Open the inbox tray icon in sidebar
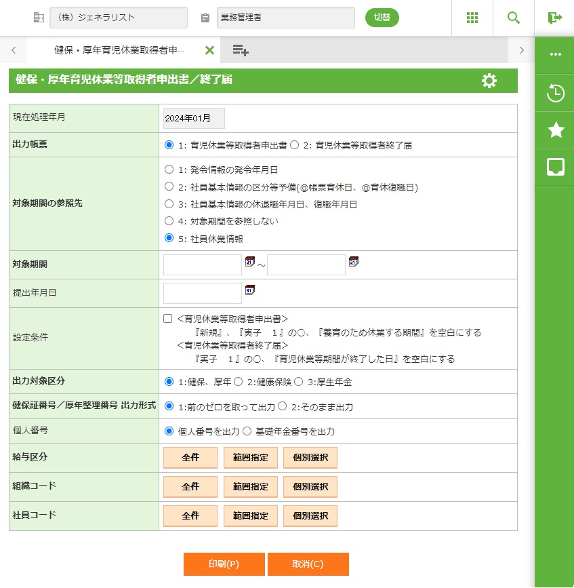574x588 pixels. [x=555, y=167]
